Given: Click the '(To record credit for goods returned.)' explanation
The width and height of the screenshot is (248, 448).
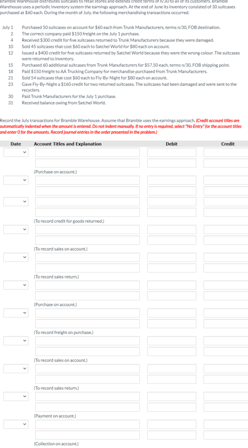Looking at the screenshot, I should coord(69,221).
